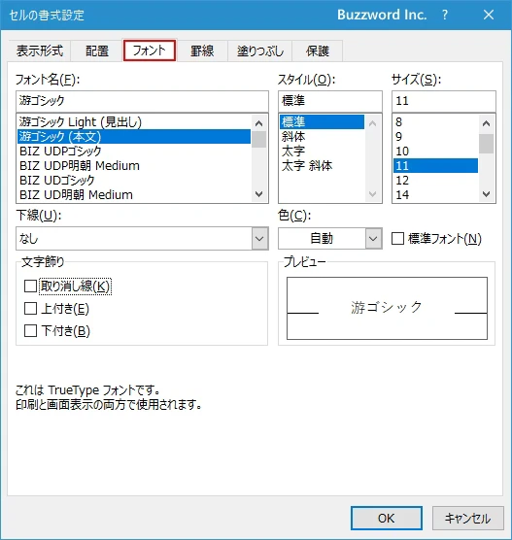Click font list scrollbar thumb

[258, 139]
